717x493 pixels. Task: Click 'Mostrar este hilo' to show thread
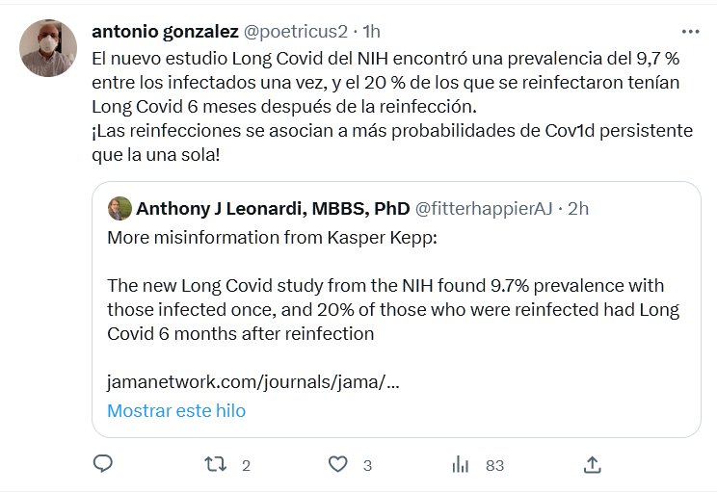click(176, 410)
